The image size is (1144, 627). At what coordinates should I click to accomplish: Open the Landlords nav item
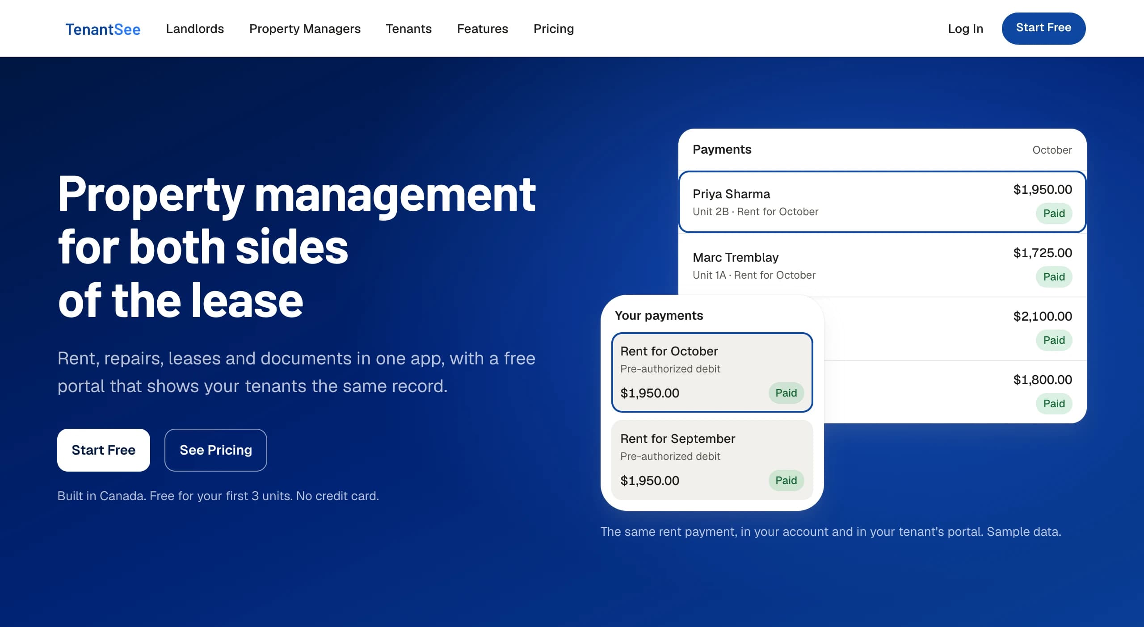point(195,29)
